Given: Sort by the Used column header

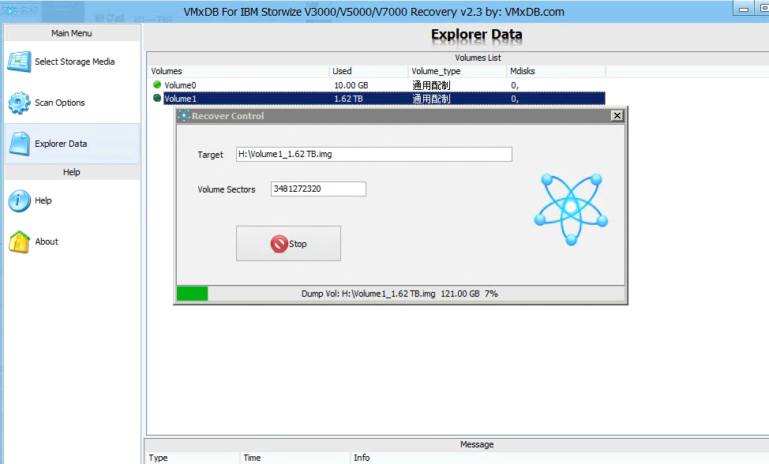Looking at the screenshot, I should pyautogui.click(x=369, y=71).
